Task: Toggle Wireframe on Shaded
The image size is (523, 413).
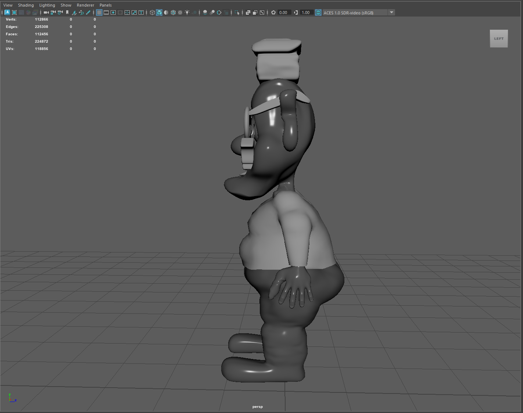Action: click(x=173, y=12)
